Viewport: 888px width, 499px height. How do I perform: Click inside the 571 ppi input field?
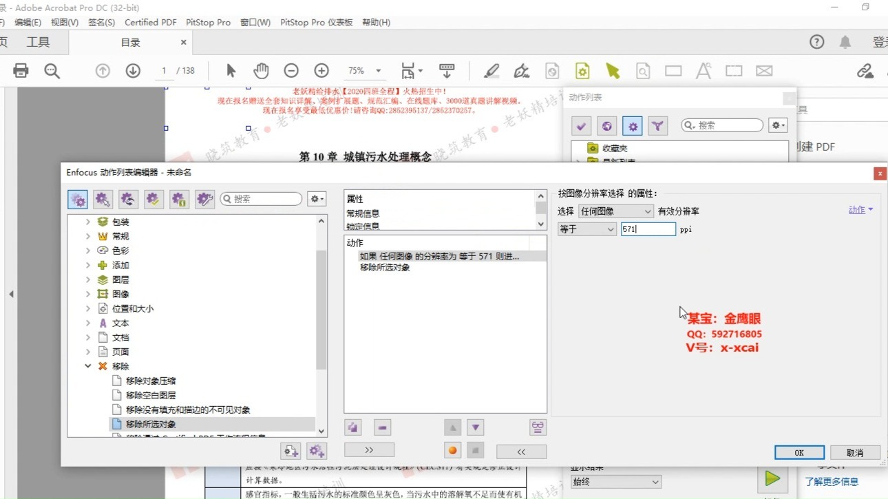648,229
